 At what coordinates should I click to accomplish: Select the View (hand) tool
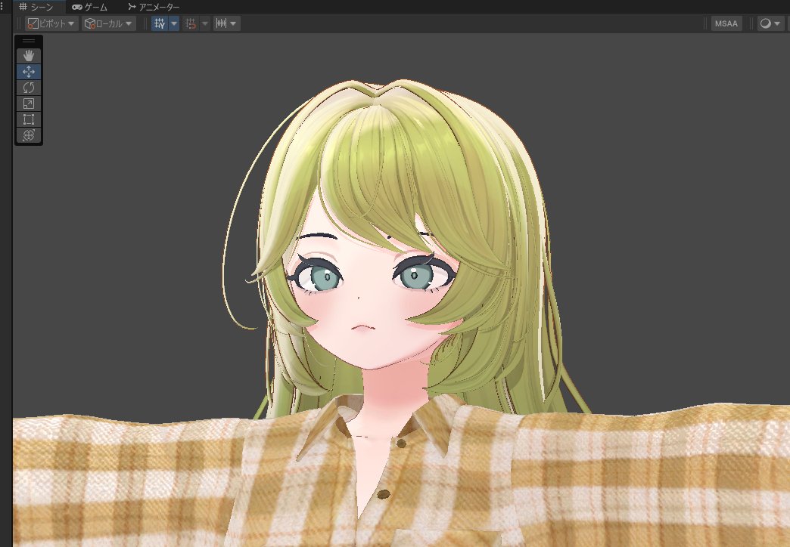[29, 54]
